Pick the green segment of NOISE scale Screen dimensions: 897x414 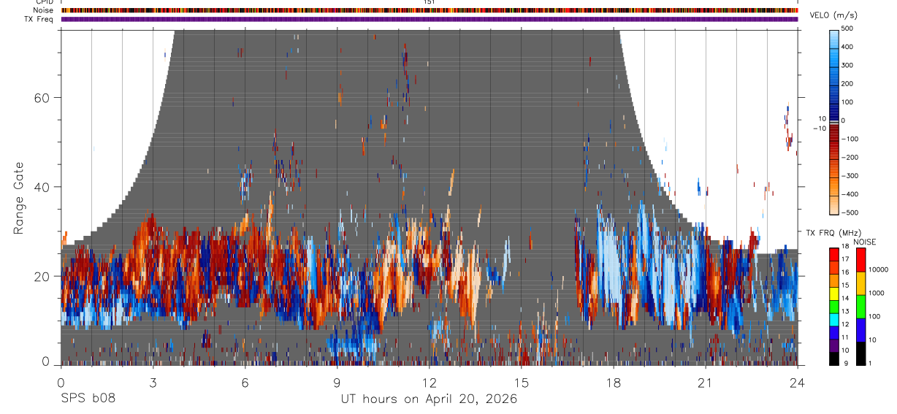pos(860,307)
